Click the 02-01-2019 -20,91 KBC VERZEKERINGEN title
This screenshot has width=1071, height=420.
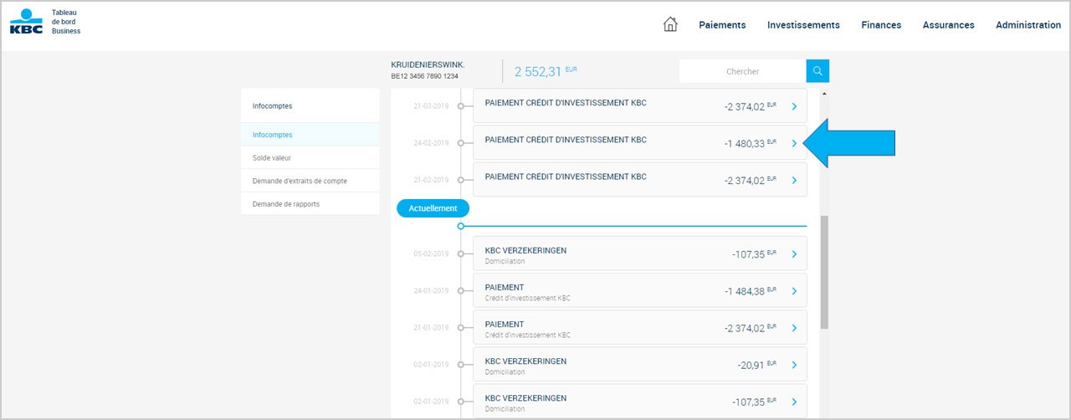525,361
